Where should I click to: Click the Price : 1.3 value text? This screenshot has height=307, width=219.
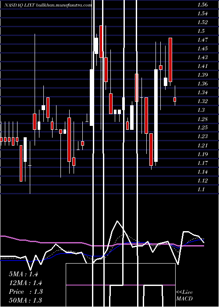tap(26, 292)
